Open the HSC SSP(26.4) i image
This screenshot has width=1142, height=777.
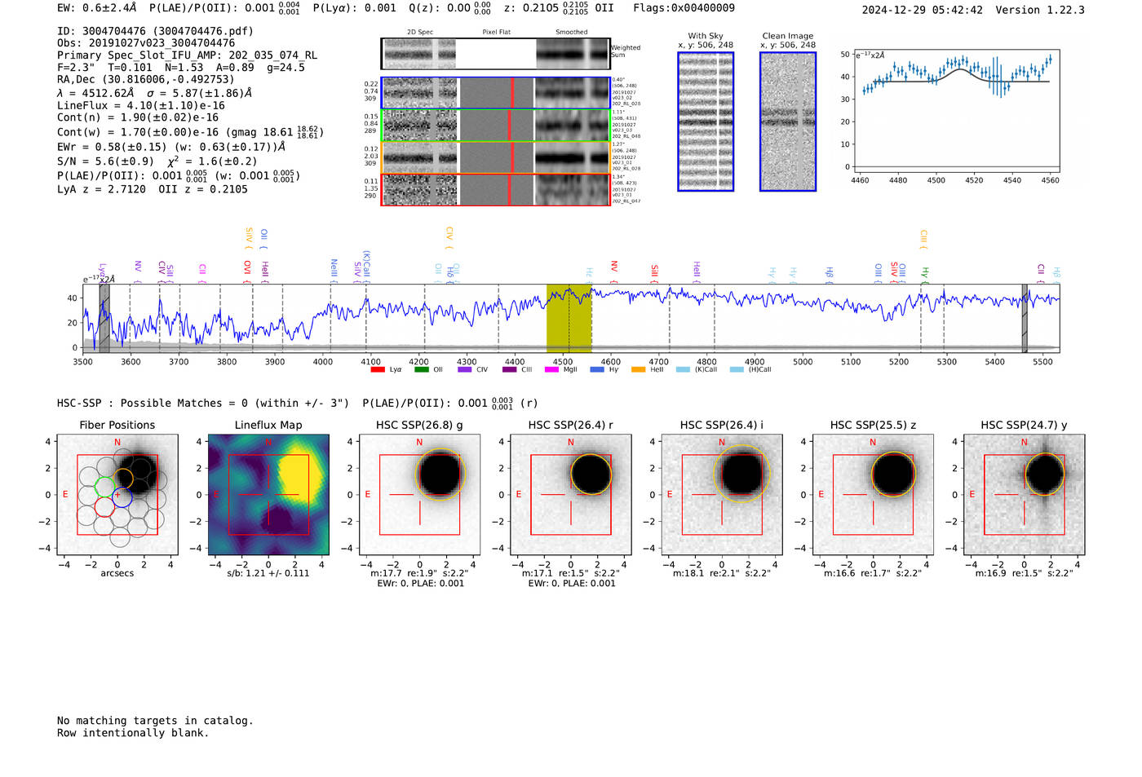722,494
